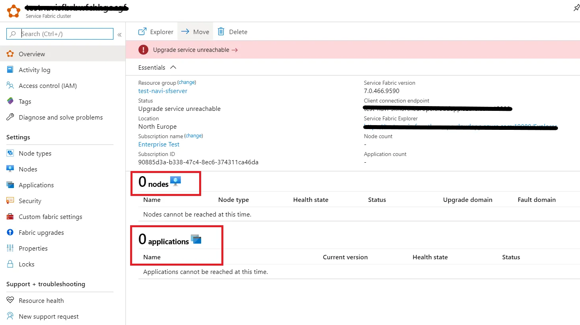Sort applications by Health state column

(x=430, y=257)
